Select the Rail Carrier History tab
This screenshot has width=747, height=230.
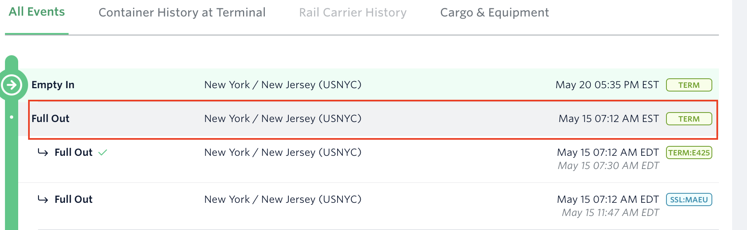pyautogui.click(x=352, y=13)
